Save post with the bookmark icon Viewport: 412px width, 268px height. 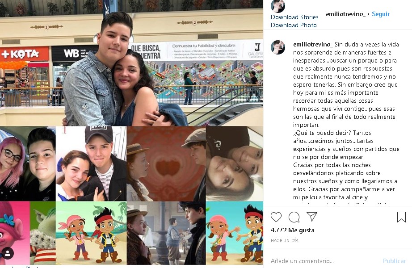point(401,217)
